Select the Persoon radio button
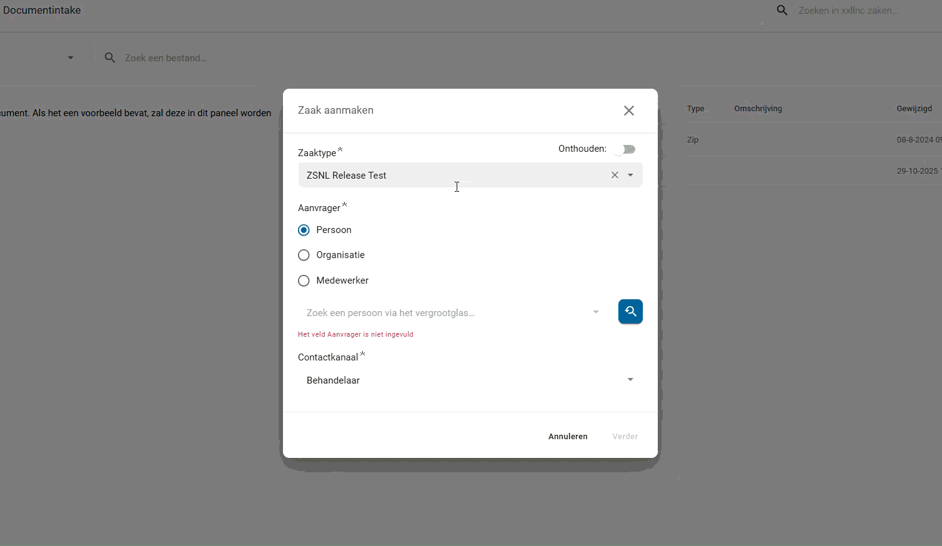The image size is (942, 546). (304, 231)
